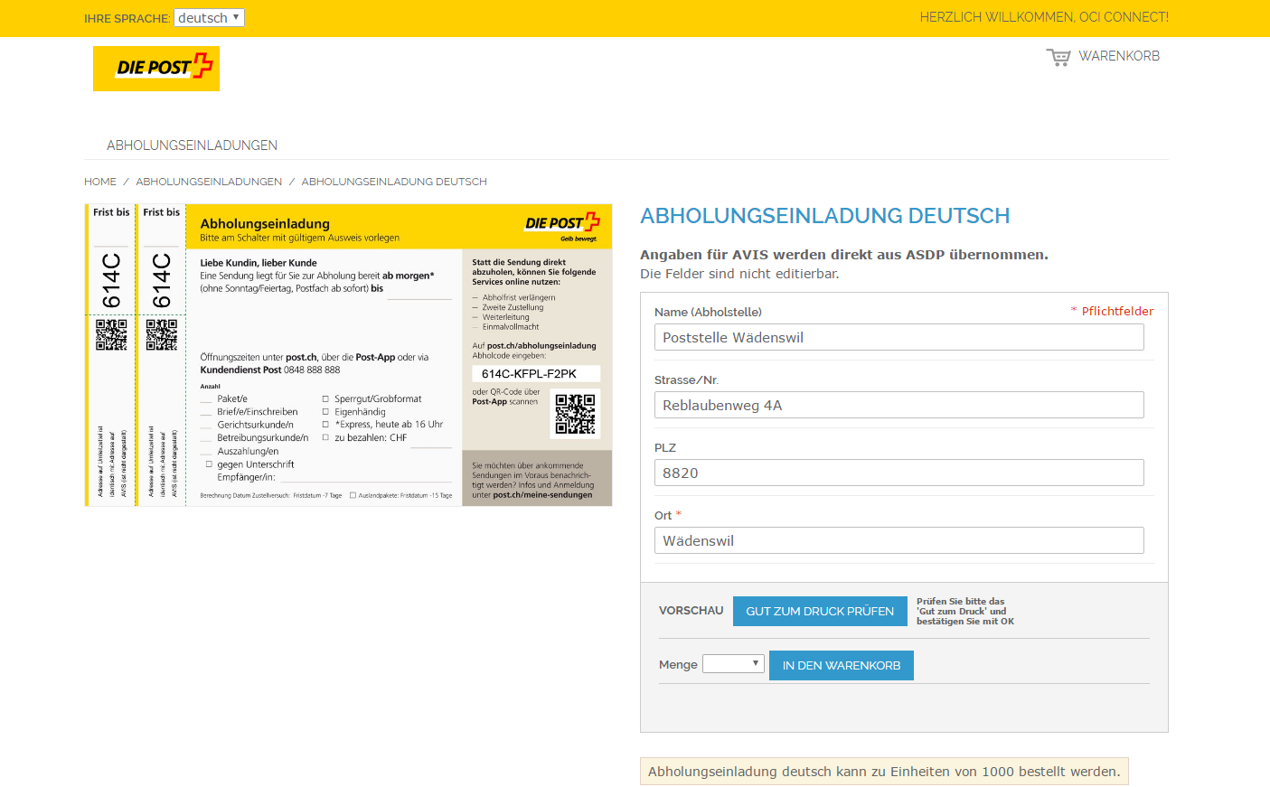Go to HOME breadcrumb
Viewport: 1270px width, 787px height.
tap(100, 182)
